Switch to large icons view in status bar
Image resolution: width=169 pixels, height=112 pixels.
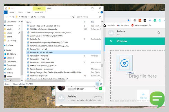[x=101, y=84]
